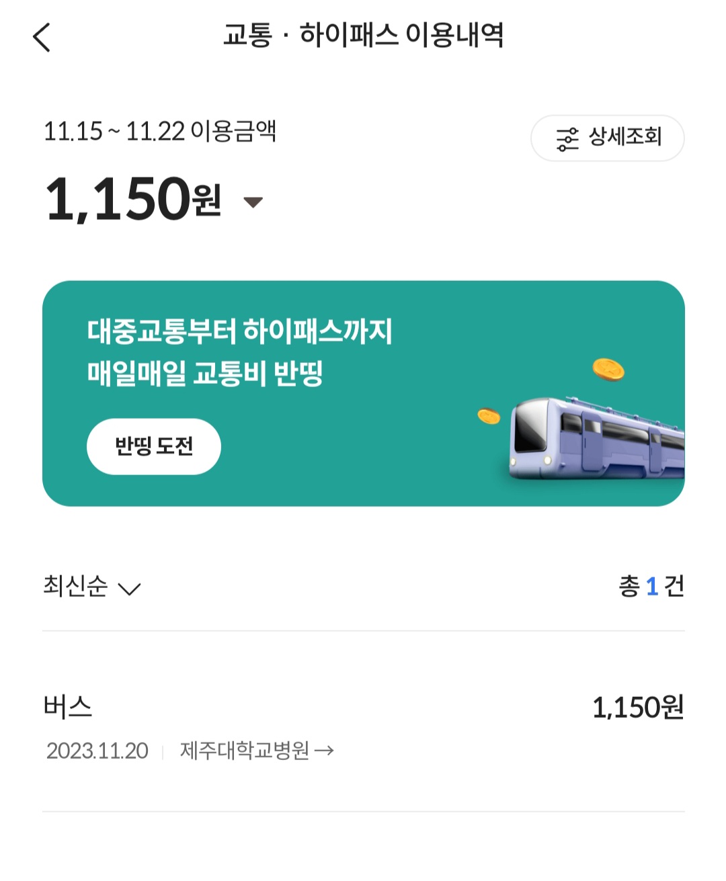Tap the 제주대학교병원 stop name
The image size is (726, 881).
245,751
